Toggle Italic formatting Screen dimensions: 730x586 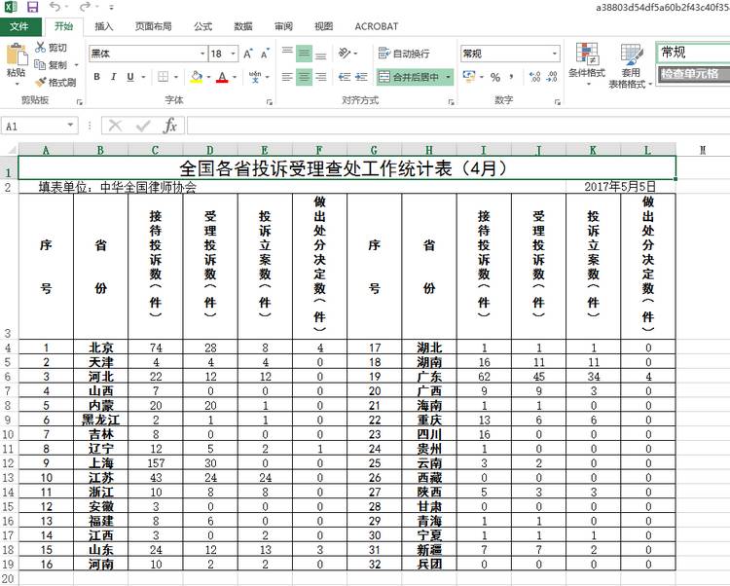114,77
